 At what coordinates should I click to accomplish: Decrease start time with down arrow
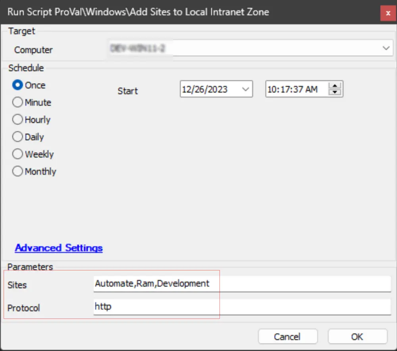tap(335, 92)
